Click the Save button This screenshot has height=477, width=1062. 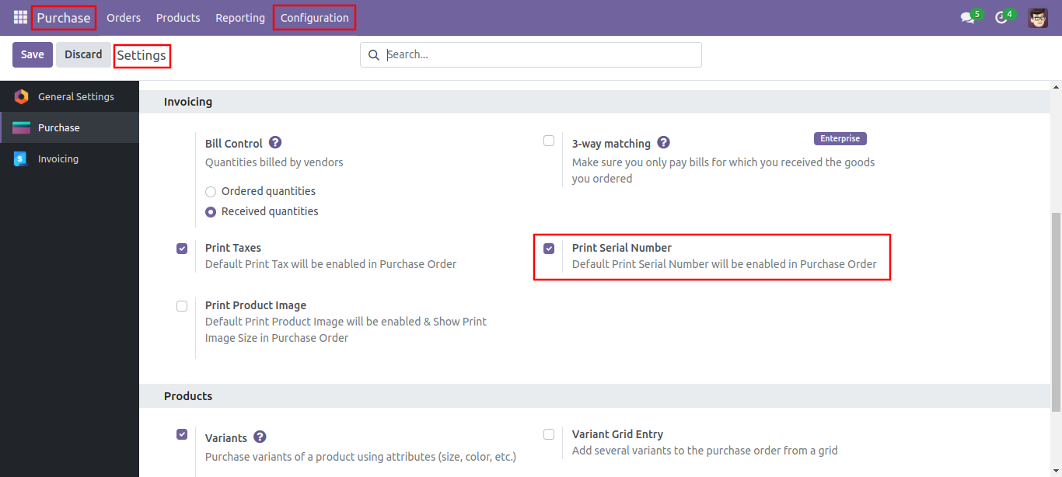33,54
